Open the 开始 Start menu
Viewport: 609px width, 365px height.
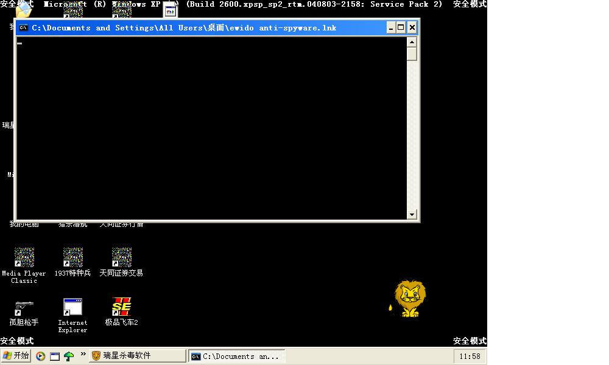[x=16, y=356]
